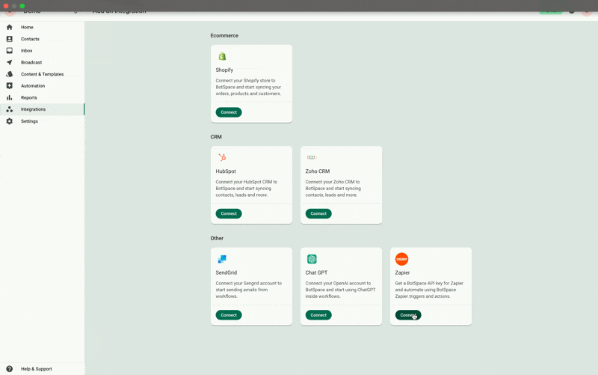The height and width of the screenshot is (375, 598).
Task: Click the Content & Templates icon
Action: (10, 74)
